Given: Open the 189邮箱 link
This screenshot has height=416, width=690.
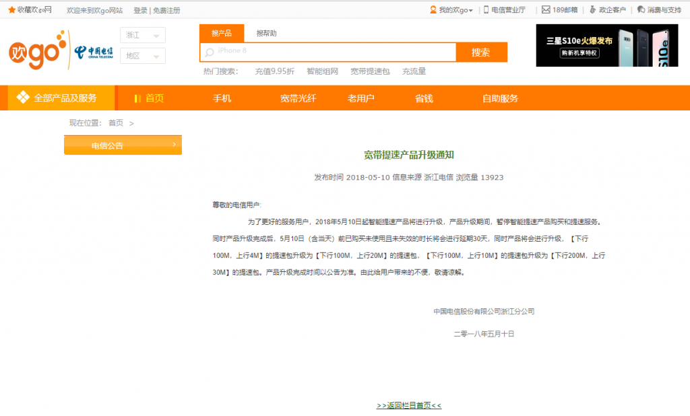Looking at the screenshot, I should pos(565,9).
